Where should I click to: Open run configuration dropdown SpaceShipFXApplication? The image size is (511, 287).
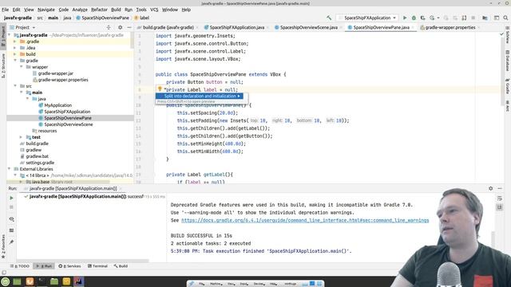click(367, 18)
